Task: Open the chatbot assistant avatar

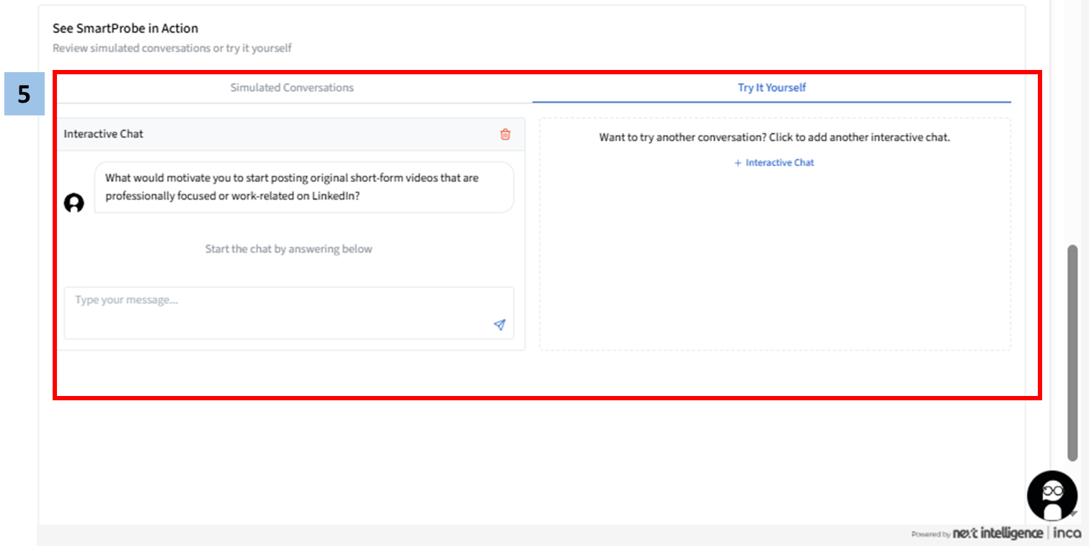Action: pyautogui.click(x=1052, y=496)
